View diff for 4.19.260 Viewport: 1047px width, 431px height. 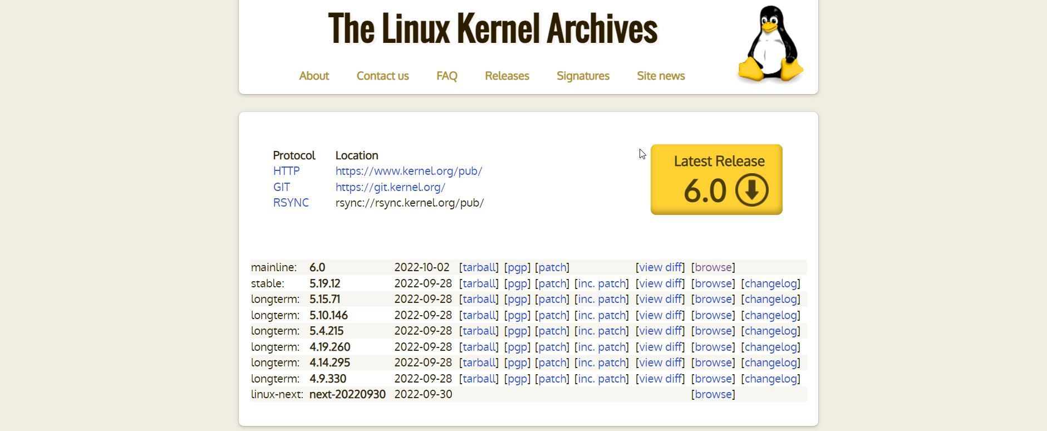[x=660, y=347]
